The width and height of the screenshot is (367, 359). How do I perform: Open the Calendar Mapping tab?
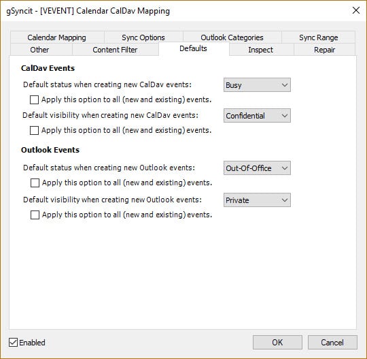click(57, 37)
